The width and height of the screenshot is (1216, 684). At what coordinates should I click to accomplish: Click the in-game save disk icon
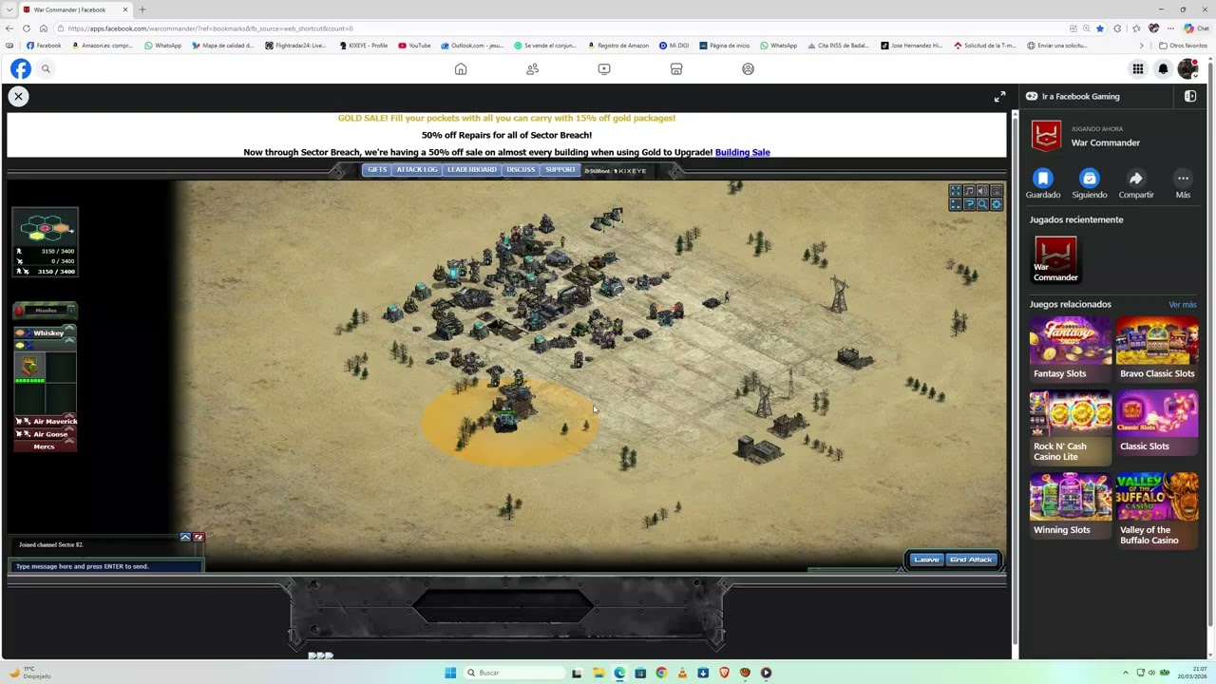coord(996,191)
